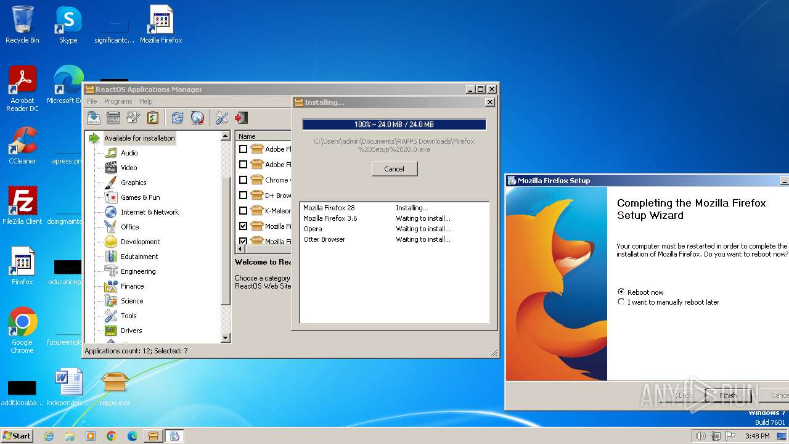Open the Start menu
Image resolution: width=789 pixels, height=444 pixels.
17,435
